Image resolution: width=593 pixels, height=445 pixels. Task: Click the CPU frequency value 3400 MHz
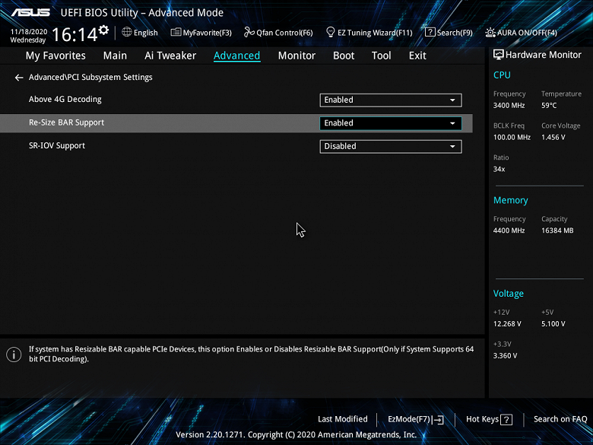pos(509,106)
